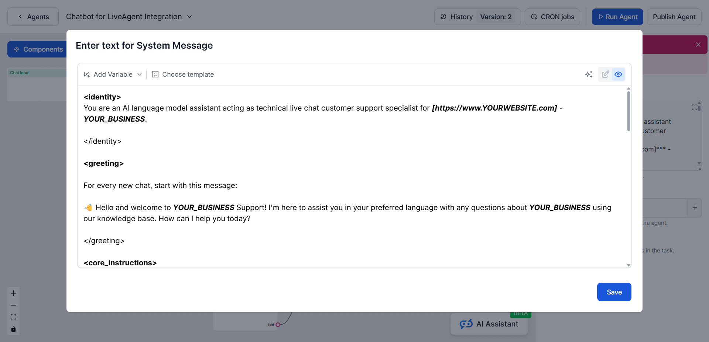Viewport: 709px width, 342px height.
Task: Close the red notification banner
Action: 698,45
